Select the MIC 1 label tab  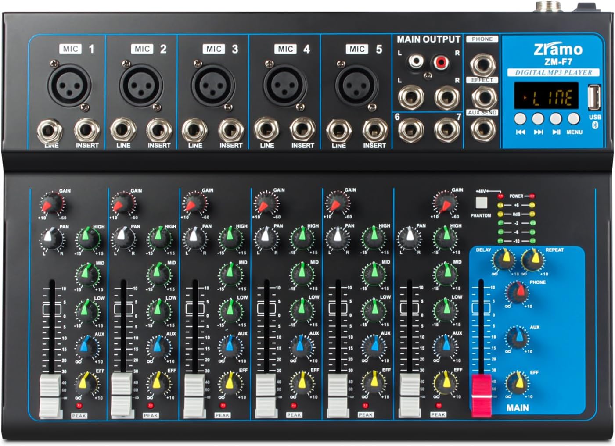[x=70, y=48]
